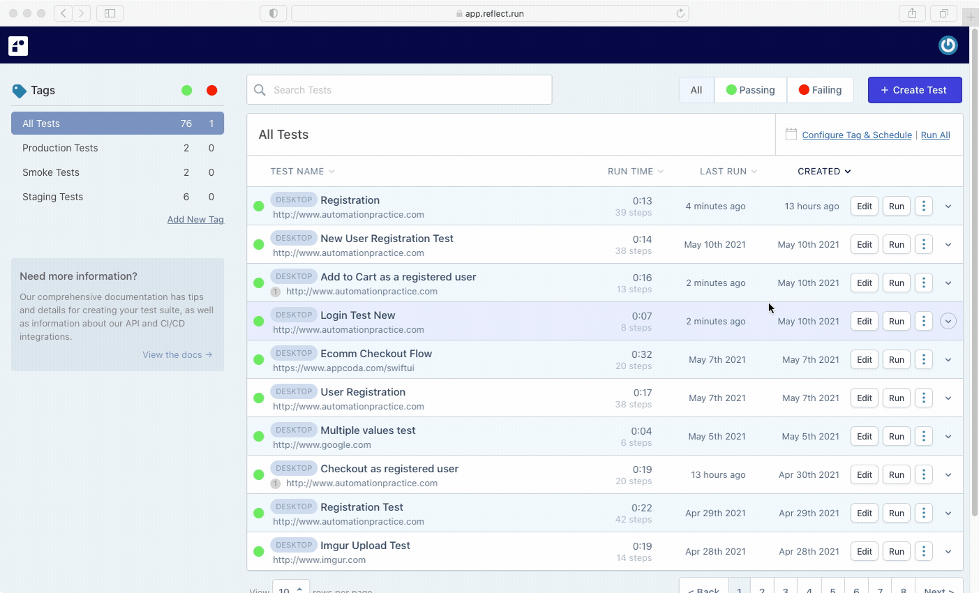Filter tests by Failing status
Viewport: 979px width, 593px height.
click(x=820, y=90)
